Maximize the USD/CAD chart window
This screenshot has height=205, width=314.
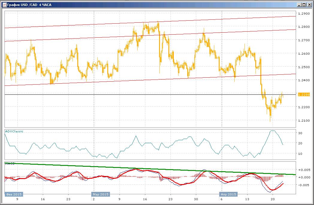coord(304,5)
